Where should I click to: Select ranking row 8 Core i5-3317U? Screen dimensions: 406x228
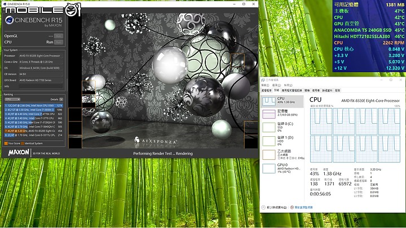point(34,135)
